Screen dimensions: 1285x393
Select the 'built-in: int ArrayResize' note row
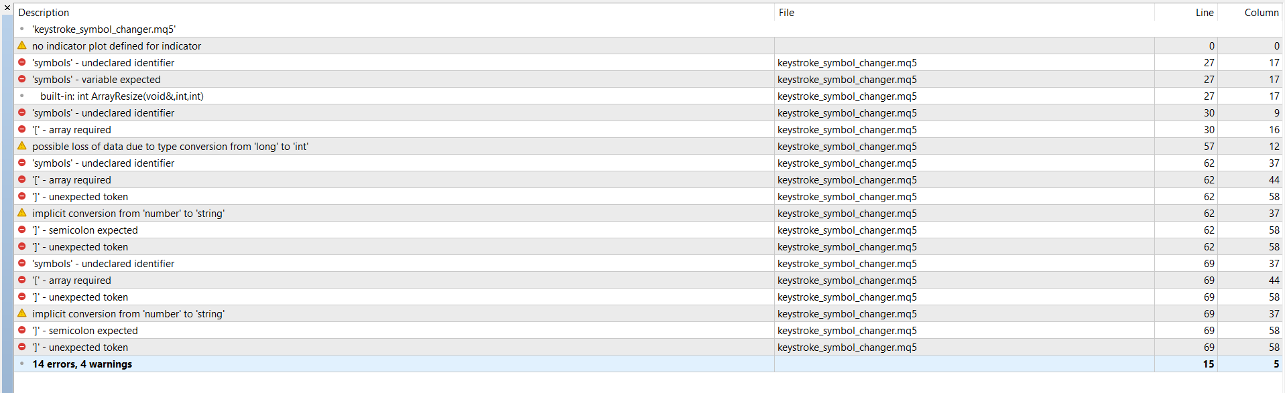(x=121, y=96)
